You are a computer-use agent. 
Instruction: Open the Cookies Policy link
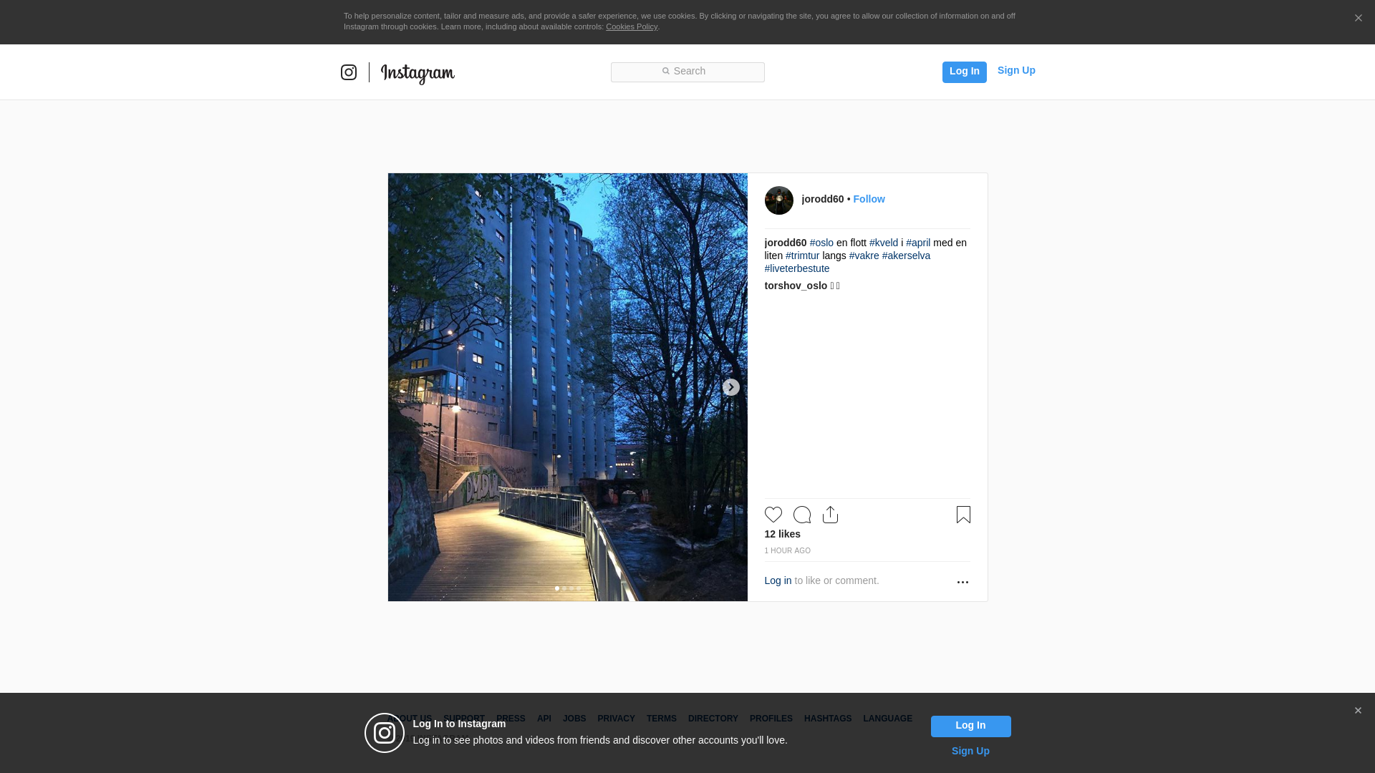click(631, 26)
